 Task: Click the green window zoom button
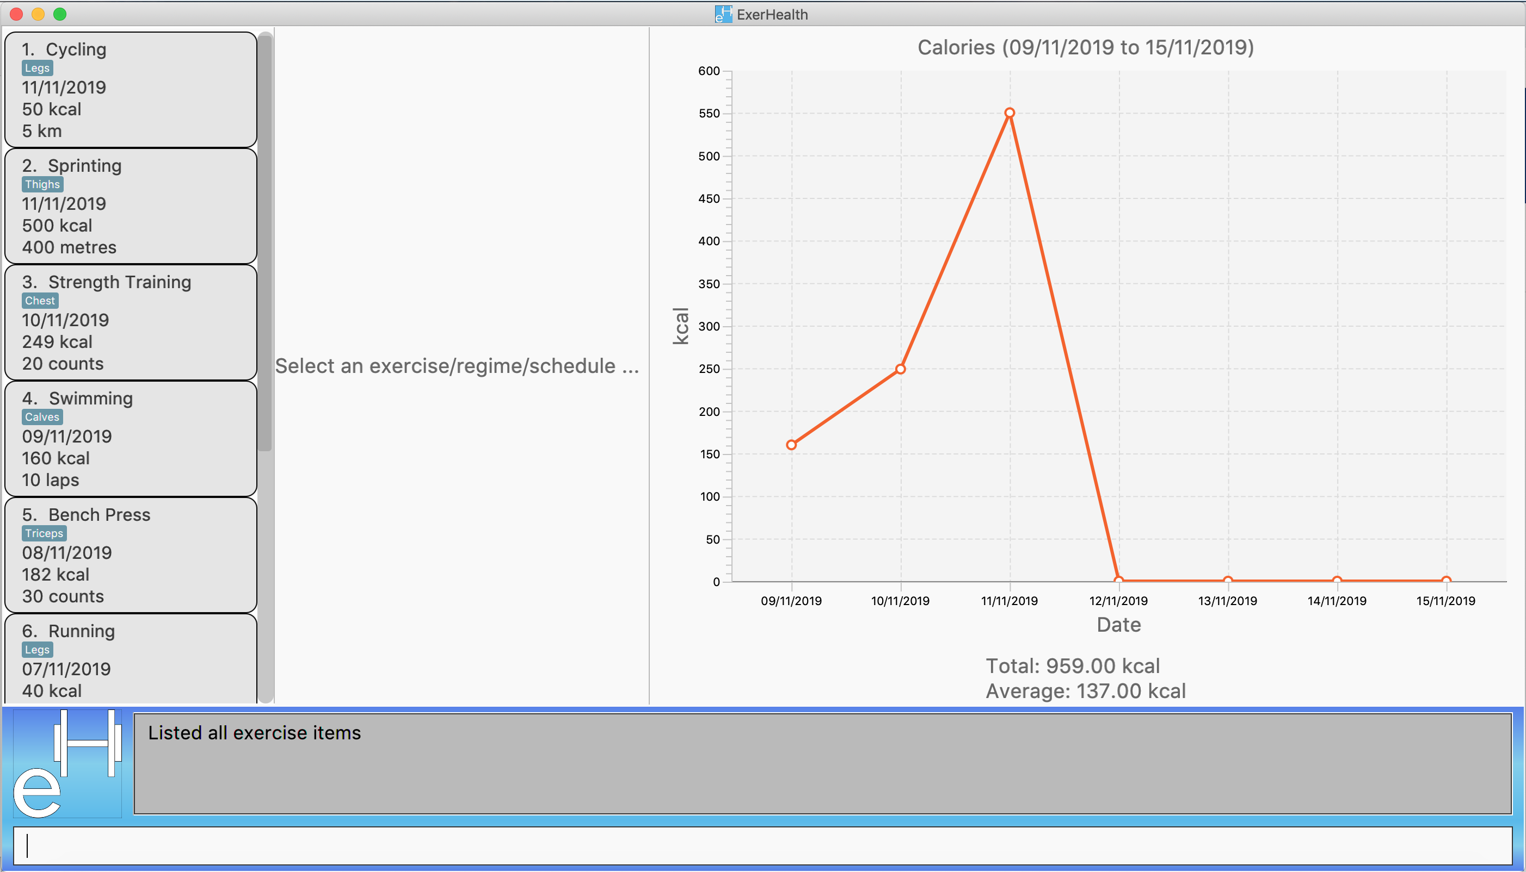[60, 14]
